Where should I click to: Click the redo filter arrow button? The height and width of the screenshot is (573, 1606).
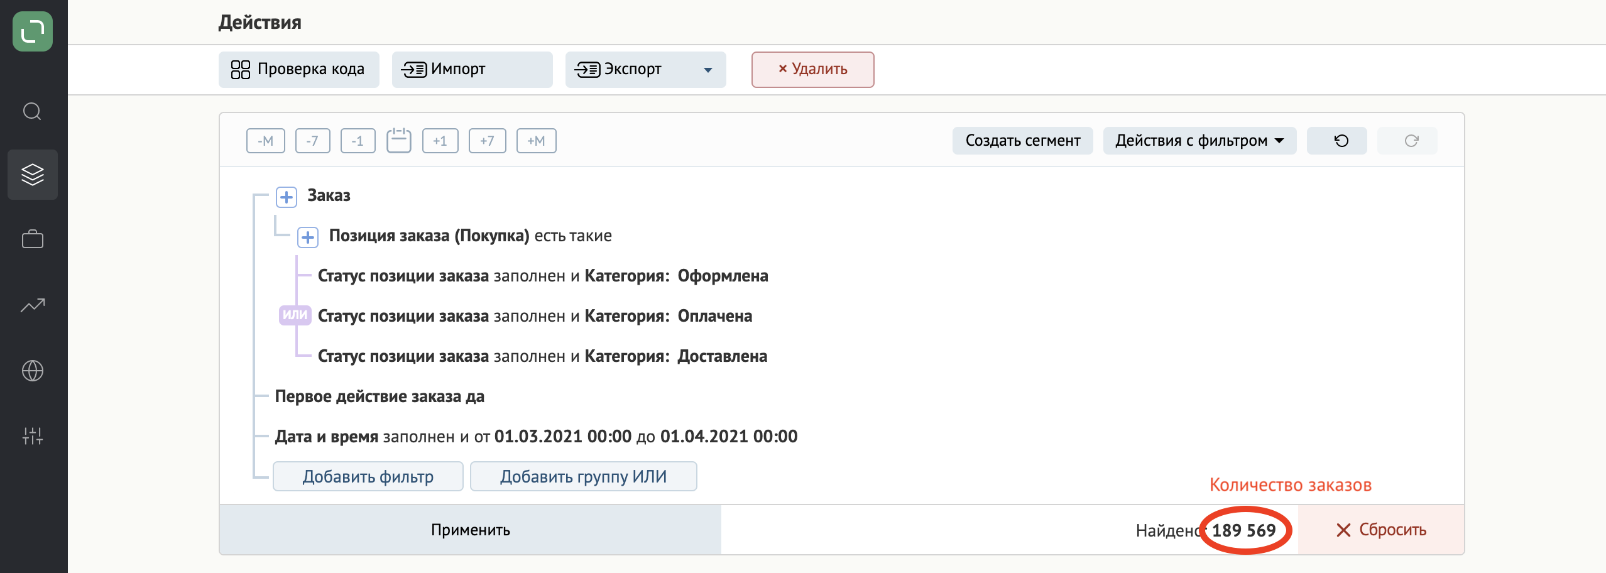pyautogui.click(x=1407, y=141)
